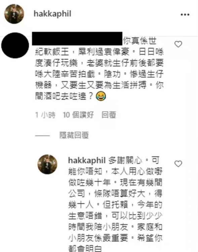Click the laughing emoji in the comment
Screen dimensions: 198x252
[x=101, y=96]
